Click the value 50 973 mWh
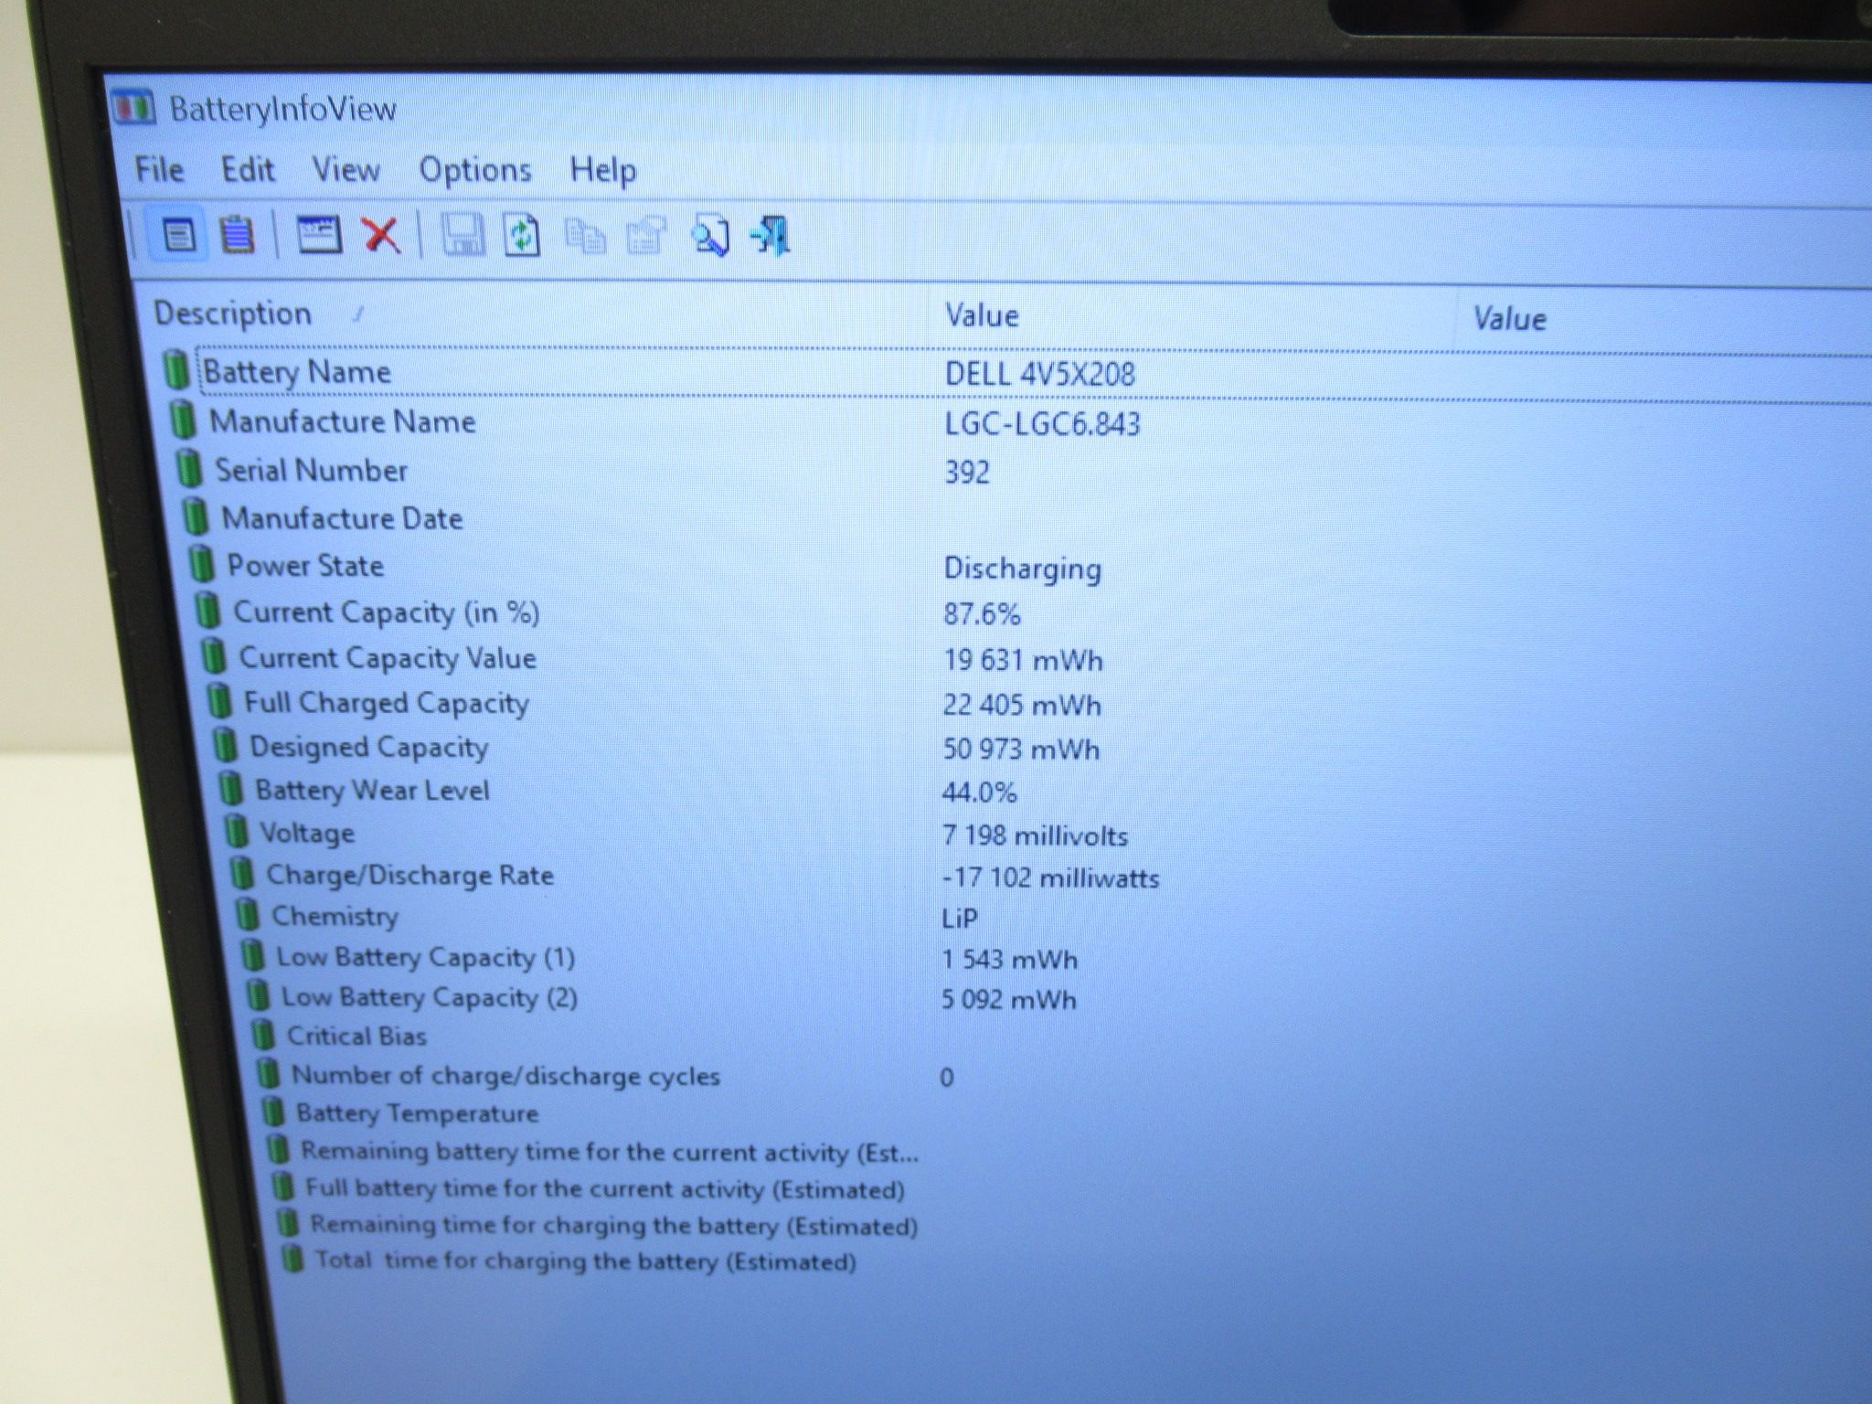 [1021, 749]
